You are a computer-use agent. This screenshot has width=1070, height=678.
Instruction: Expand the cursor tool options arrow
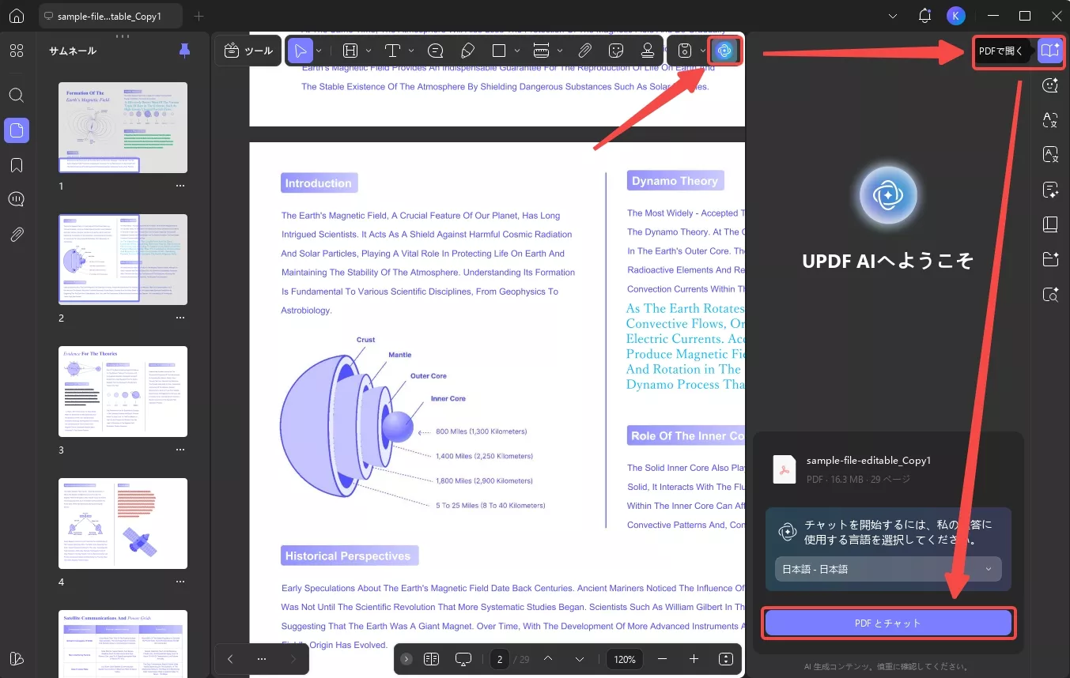[319, 51]
